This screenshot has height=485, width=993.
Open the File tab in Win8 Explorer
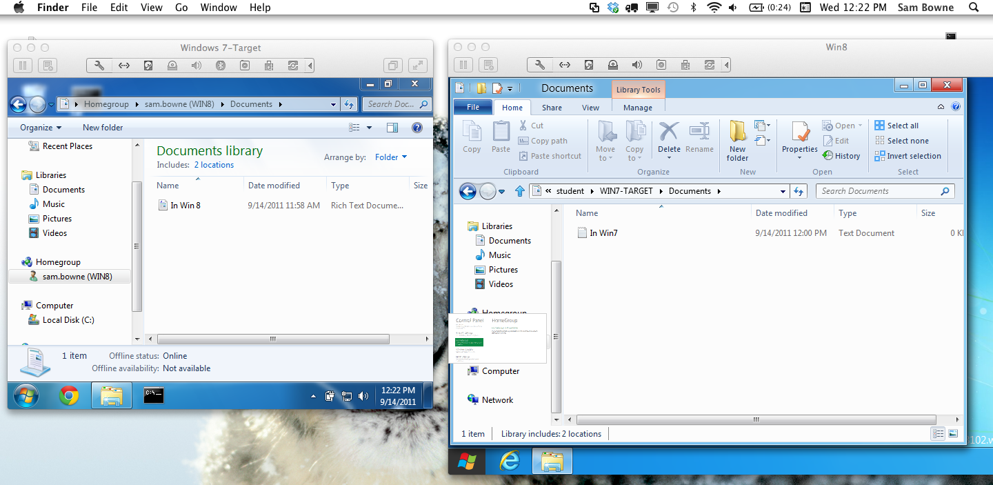(x=473, y=107)
